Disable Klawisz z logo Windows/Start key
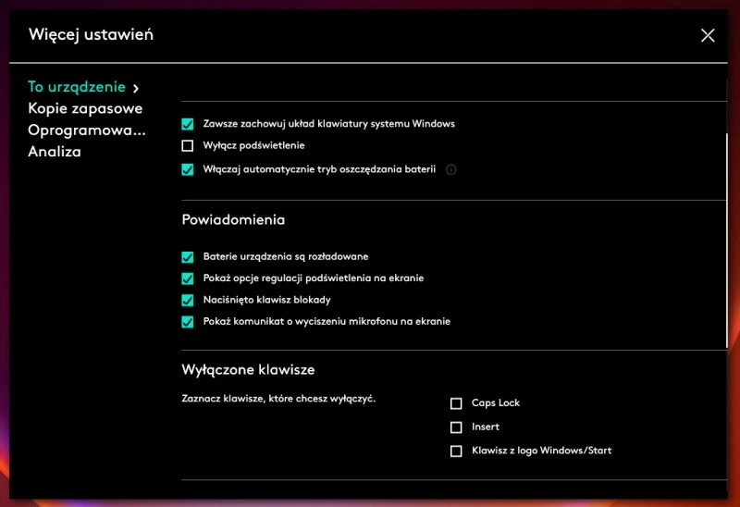 (x=456, y=451)
